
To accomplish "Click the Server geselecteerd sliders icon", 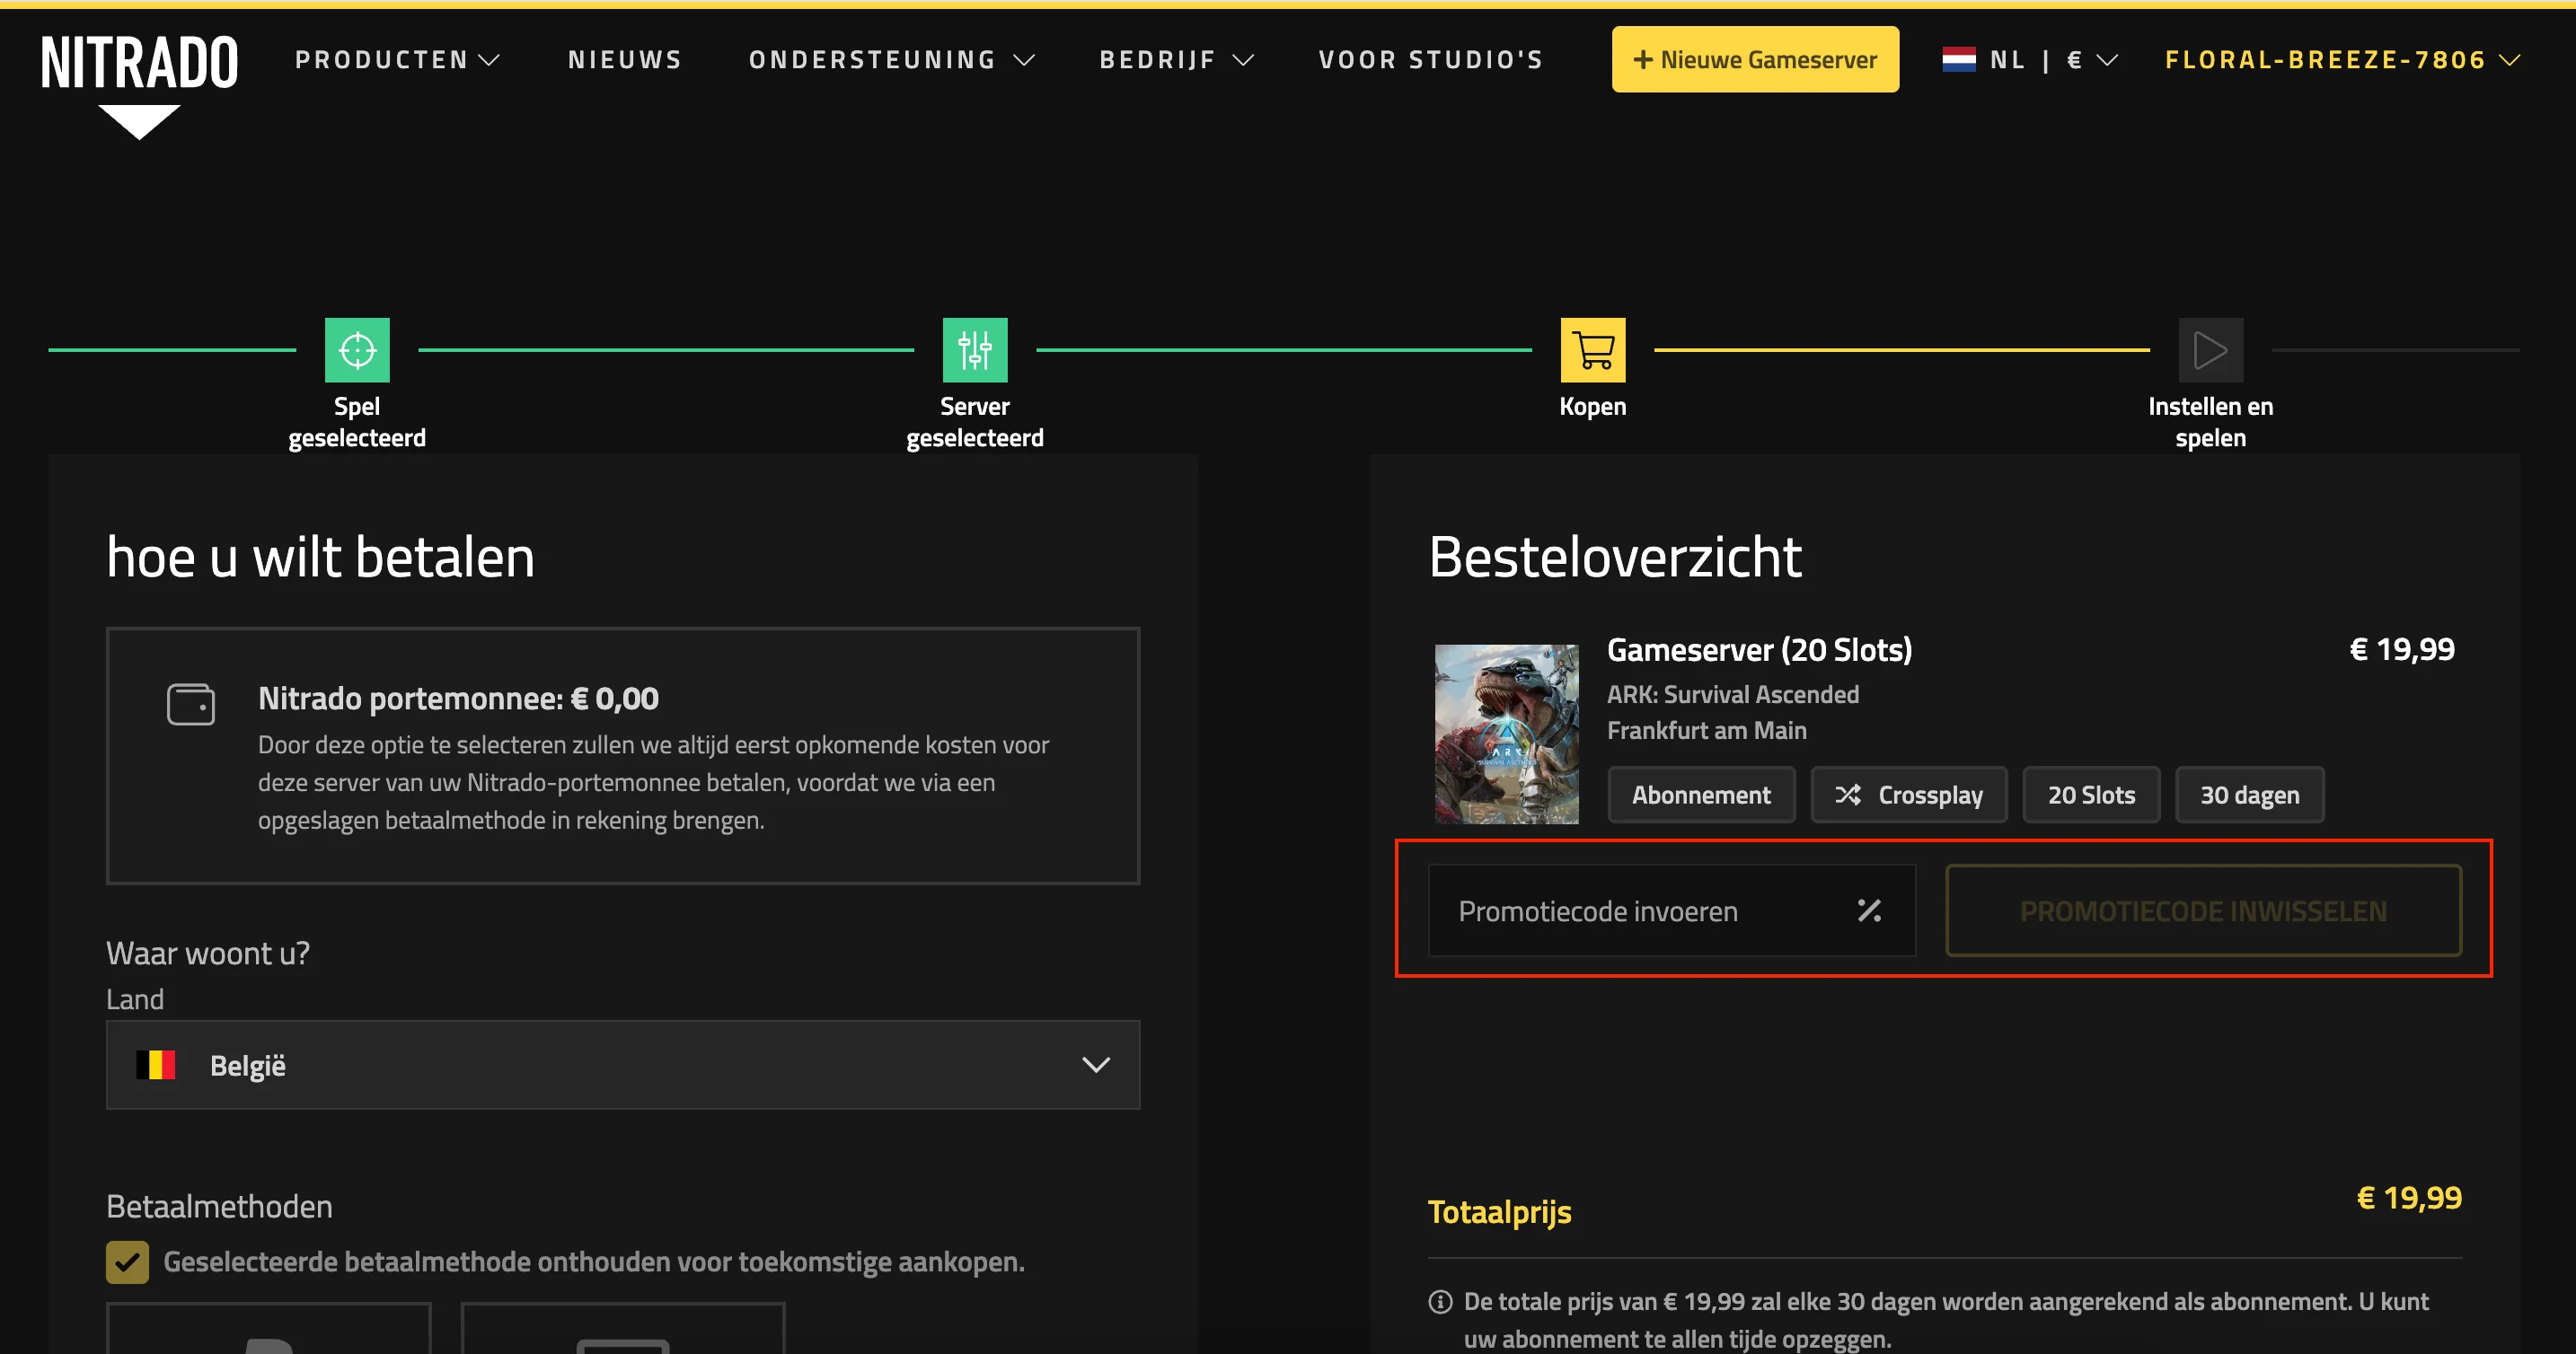I will tap(974, 349).
